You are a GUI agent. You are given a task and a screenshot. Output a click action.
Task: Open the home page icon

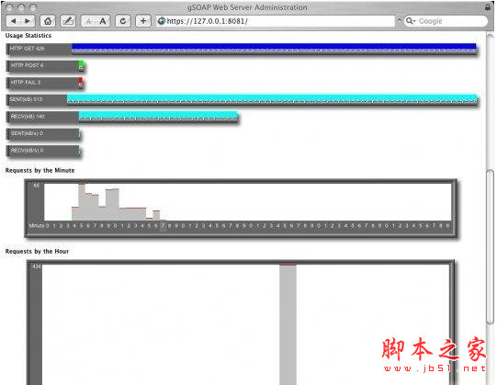48,21
